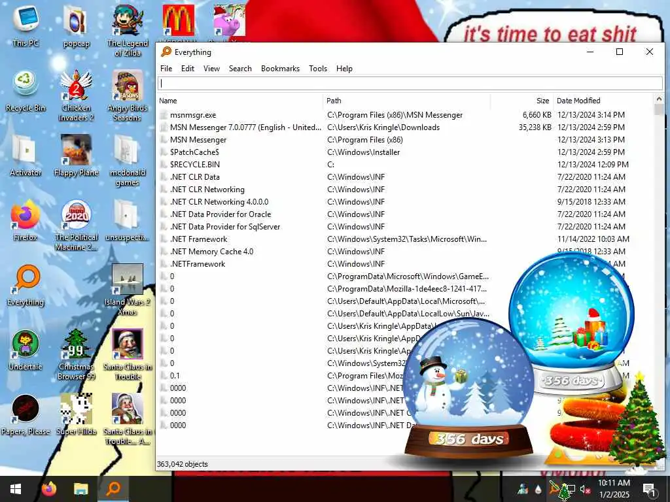
Task: Click the scrollbar up arrow in results
Action: pos(659,99)
